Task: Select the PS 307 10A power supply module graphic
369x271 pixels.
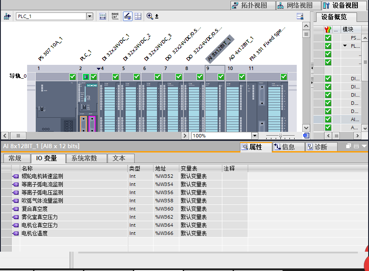Action: (56, 106)
